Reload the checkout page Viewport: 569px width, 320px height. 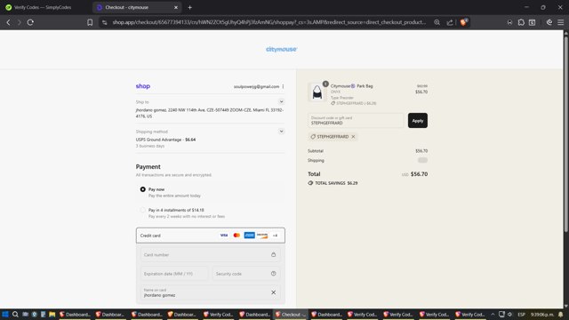30,22
